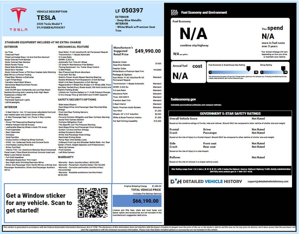Click the Detailed Vehicle History title text
The width and height of the screenshot is (299, 234).
coord(212,181)
